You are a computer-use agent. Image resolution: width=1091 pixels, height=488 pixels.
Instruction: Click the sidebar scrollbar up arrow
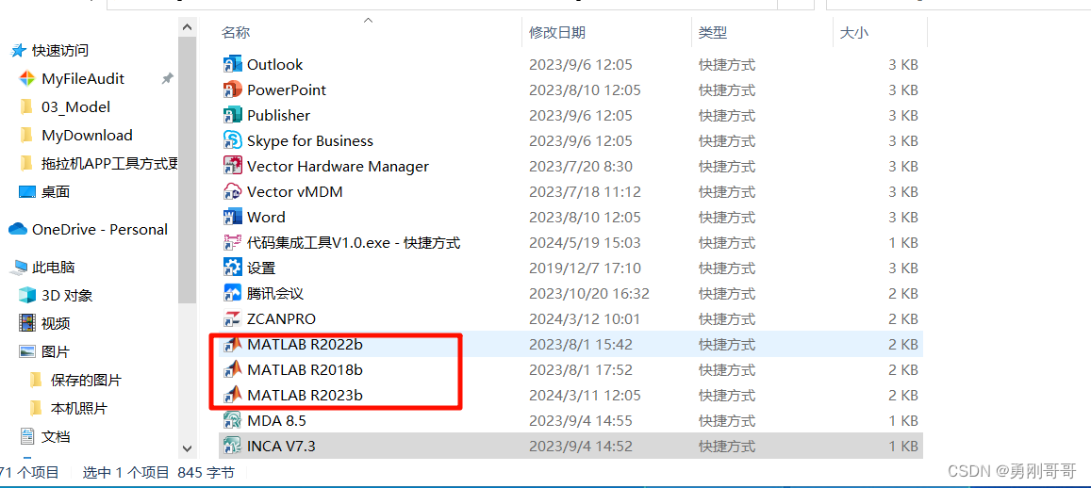pos(187,27)
